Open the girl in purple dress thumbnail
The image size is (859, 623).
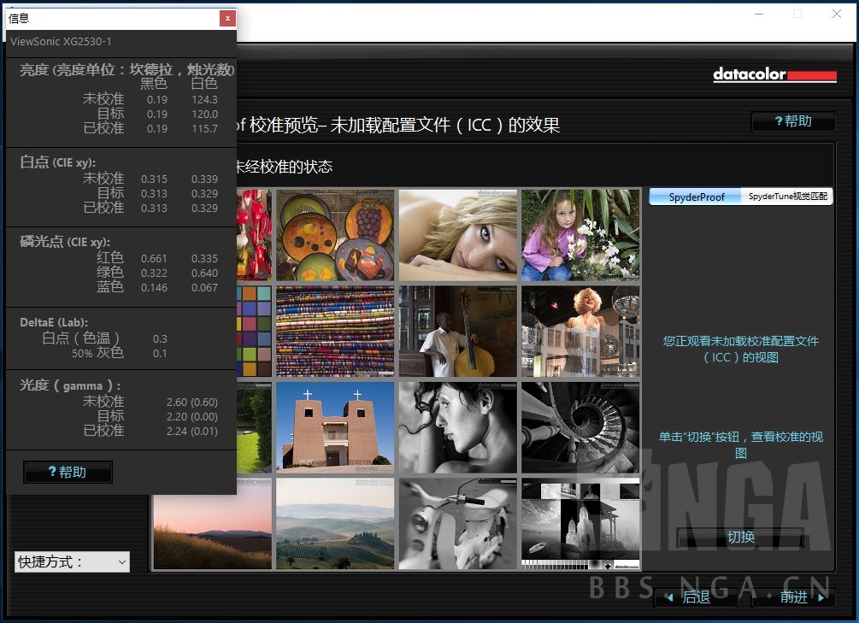[580, 234]
